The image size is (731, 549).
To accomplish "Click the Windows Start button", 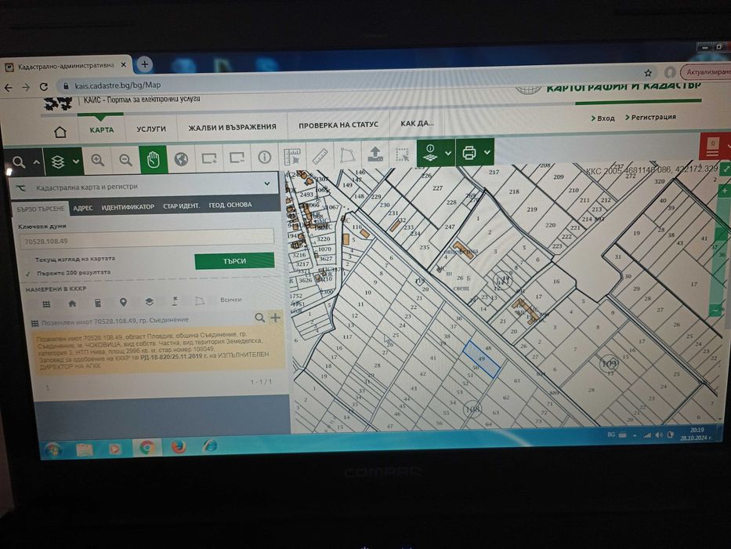I will point(53,450).
